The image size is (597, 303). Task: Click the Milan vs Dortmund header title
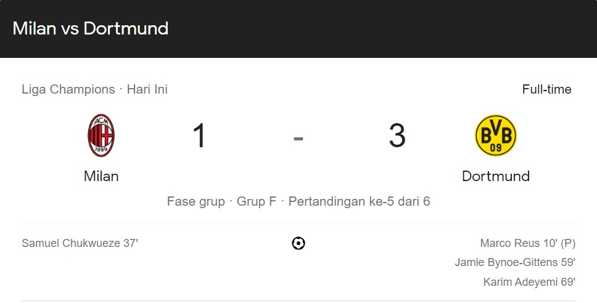91,28
